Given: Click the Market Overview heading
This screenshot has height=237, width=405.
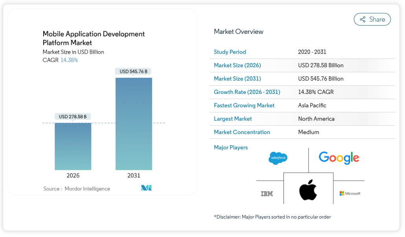Looking at the screenshot, I should [x=238, y=31].
